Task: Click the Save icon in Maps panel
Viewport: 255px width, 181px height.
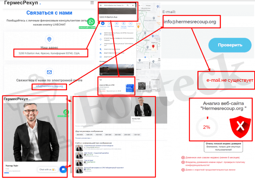Action: [x=109, y=24]
